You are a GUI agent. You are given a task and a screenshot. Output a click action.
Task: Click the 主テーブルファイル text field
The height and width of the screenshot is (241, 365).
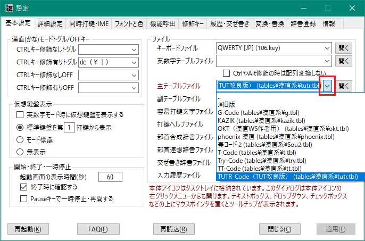pos(269,86)
